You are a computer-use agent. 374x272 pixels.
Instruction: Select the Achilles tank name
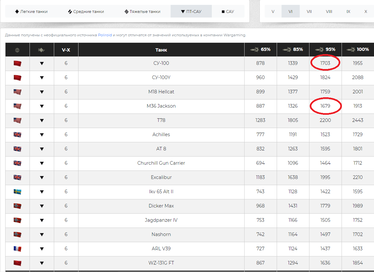click(x=161, y=135)
